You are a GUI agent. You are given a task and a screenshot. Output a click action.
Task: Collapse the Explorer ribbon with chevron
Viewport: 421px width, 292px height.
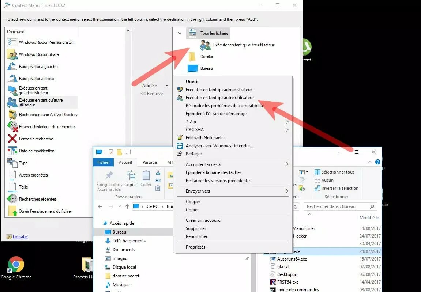pos(370,162)
